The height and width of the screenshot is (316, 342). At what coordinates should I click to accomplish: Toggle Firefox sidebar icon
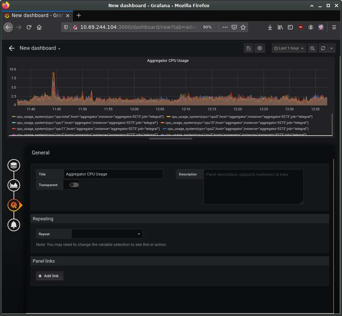290,27
